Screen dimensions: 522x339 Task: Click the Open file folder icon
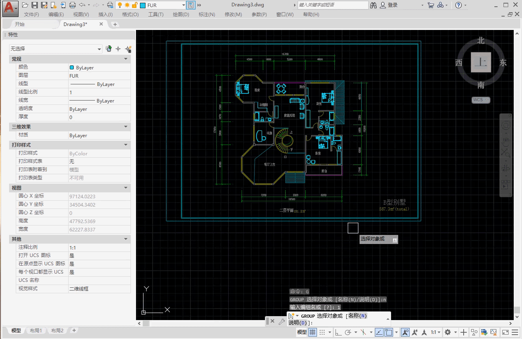25,5
